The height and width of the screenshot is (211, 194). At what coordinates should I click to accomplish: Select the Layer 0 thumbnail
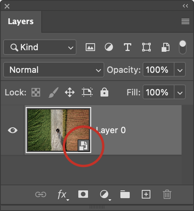[58, 130]
